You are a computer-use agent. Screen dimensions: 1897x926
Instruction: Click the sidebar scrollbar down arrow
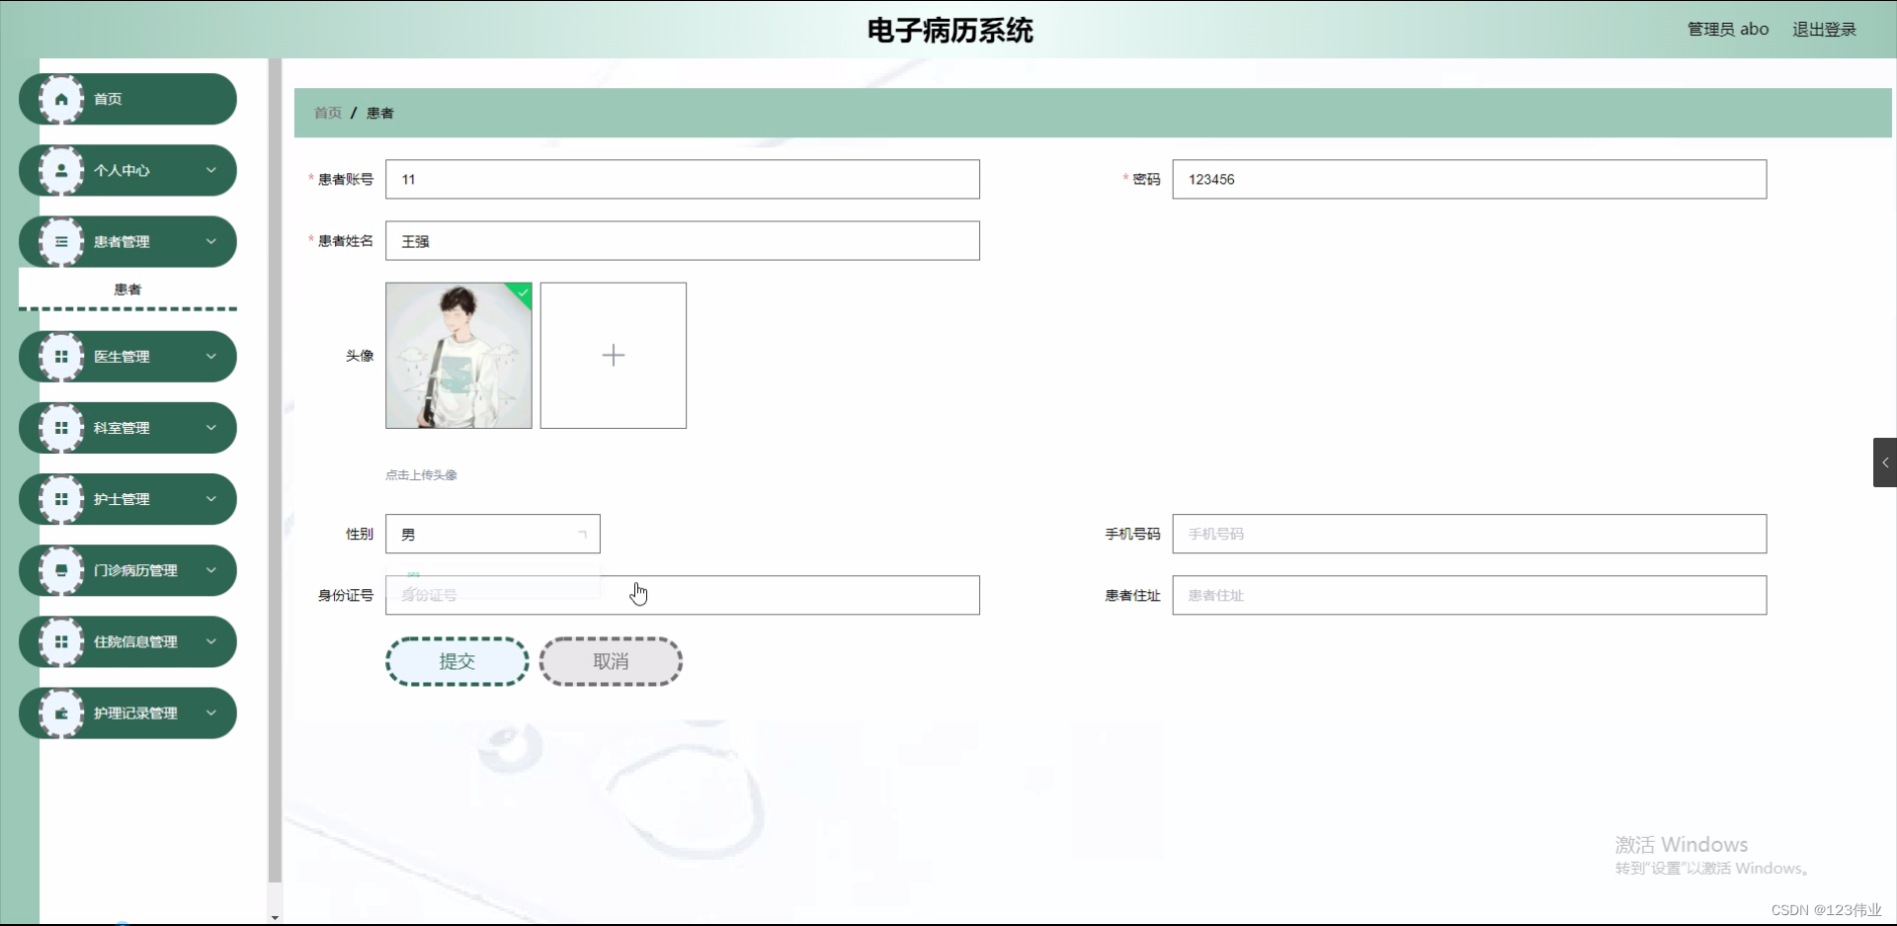(x=275, y=918)
